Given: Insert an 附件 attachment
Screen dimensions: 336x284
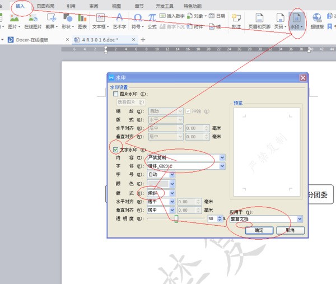Looking at the screenshot, I should (195, 26).
